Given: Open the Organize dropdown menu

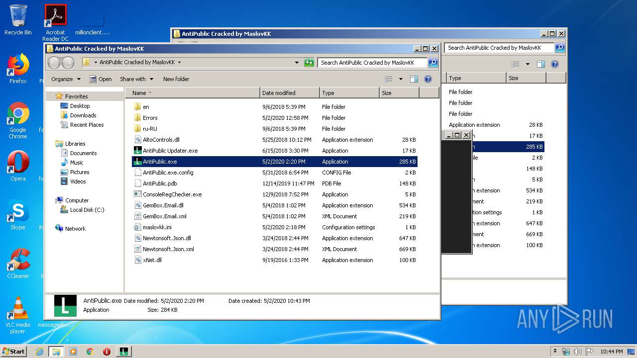Looking at the screenshot, I should click(x=66, y=79).
